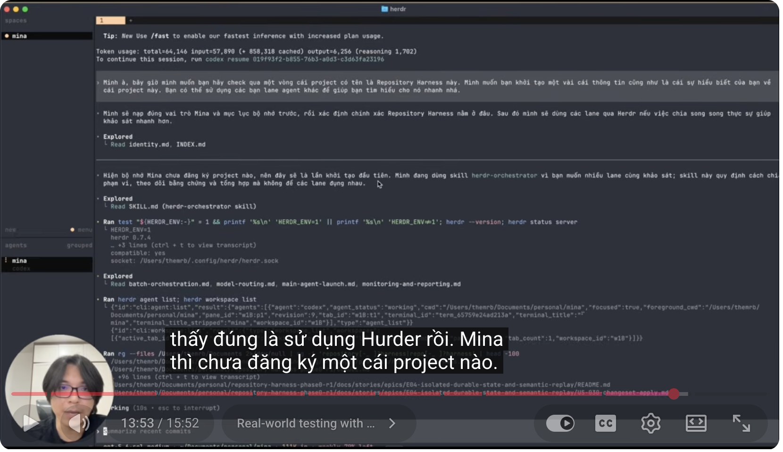Select tab 1 in herdr
783x452 pixels.
coord(111,20)
